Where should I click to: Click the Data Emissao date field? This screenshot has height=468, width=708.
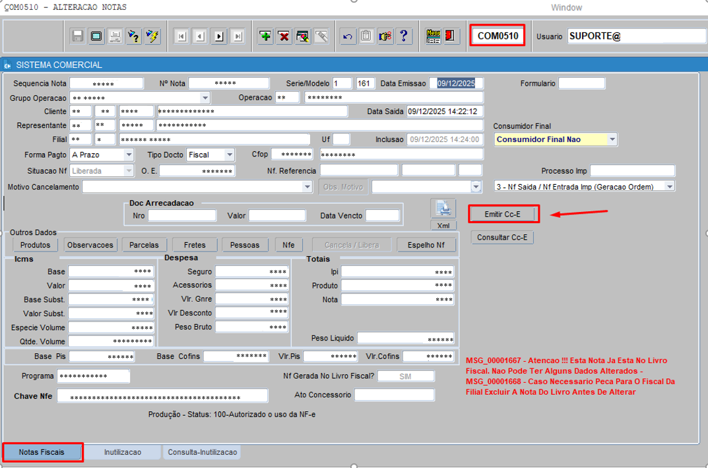(459, 83)
